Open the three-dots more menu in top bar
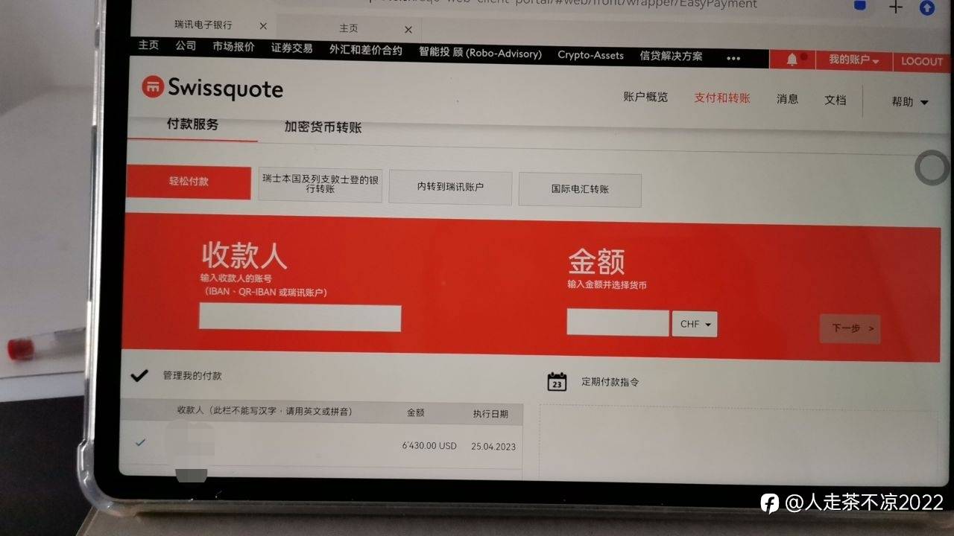Image resolution: width=954 pixels, height=536 pixels. 733,59
